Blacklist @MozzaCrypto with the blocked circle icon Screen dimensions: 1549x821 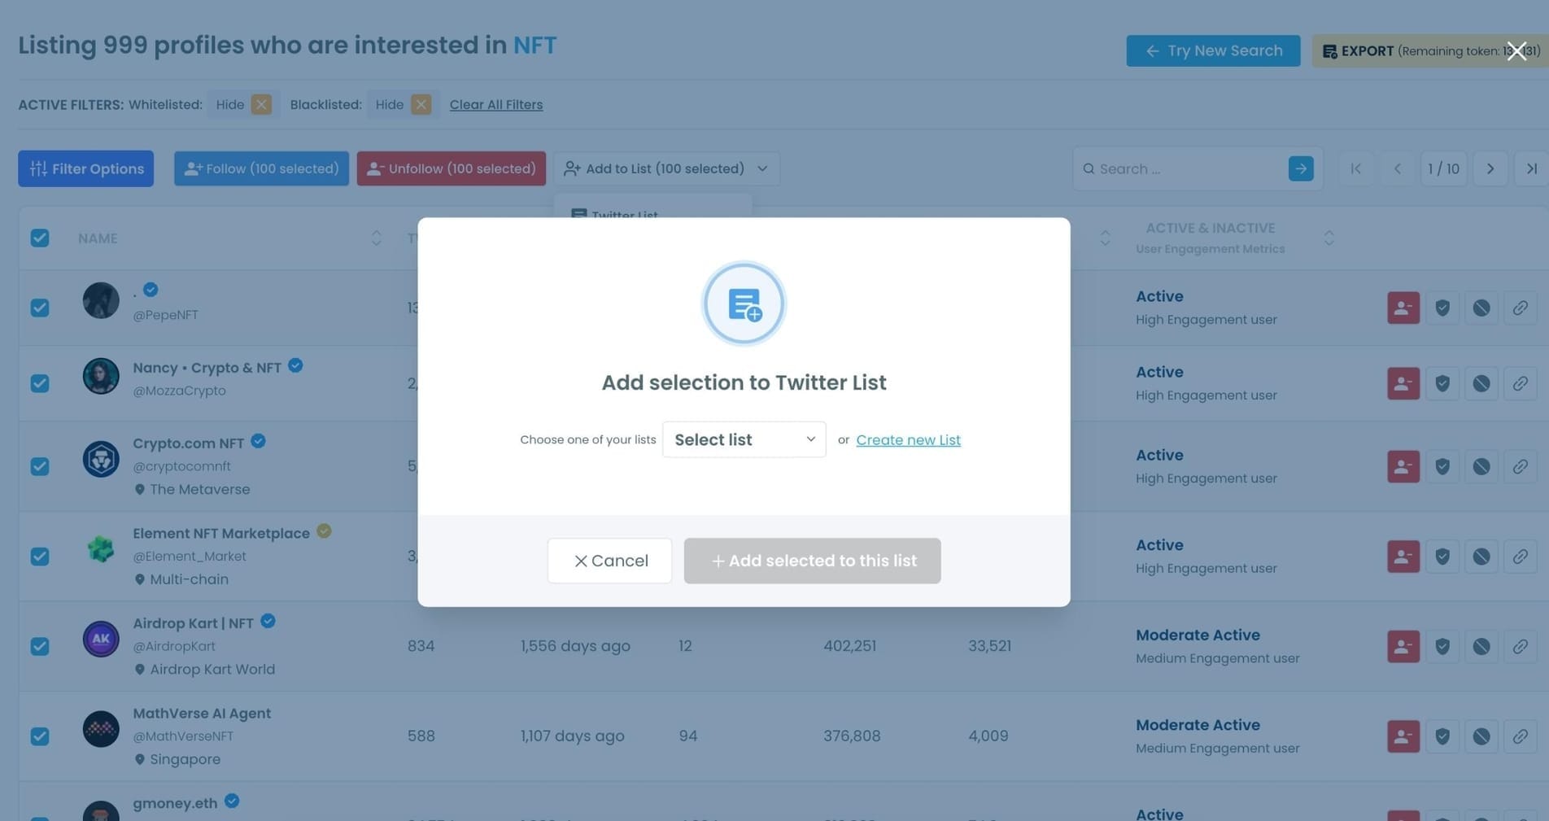tap(1482, 383)
